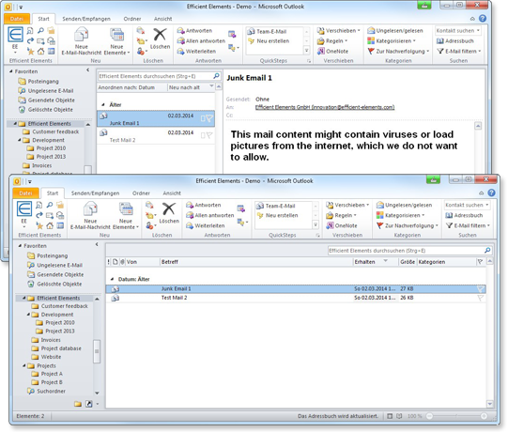The width and height of the screenshot is (508, 432).
Task: Click search box Efficient Elements durchsuchen in front window
Action: pos(409,251)
